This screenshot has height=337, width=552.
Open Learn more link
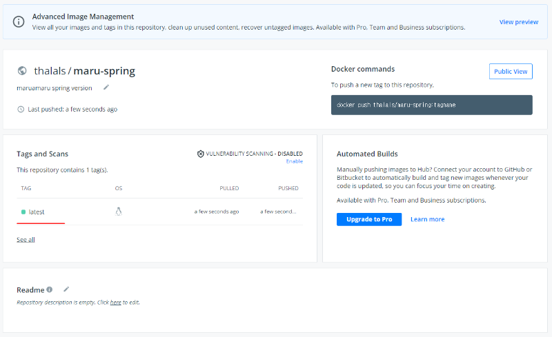coord(427,219)
